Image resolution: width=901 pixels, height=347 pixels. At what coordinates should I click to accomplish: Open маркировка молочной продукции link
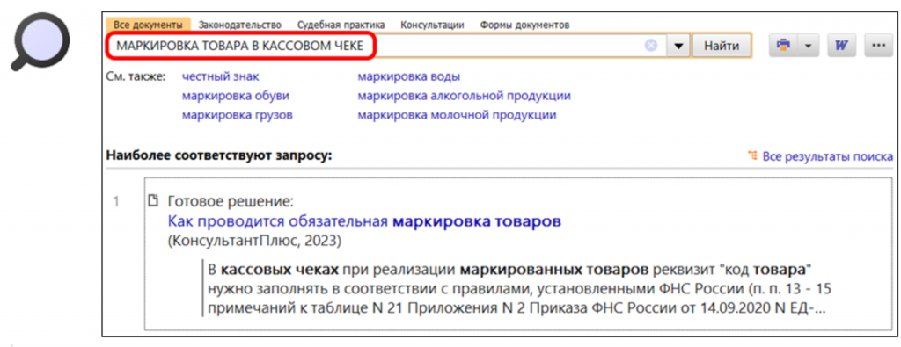coord(458,115)
